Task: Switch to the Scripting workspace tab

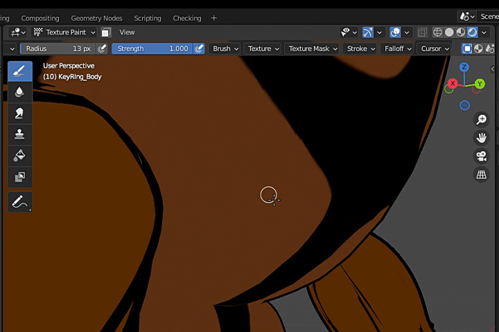Action: pyautogui.click(x=148, y=18)
